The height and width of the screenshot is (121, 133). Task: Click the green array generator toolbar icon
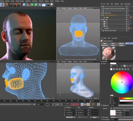tap(36, 5)
